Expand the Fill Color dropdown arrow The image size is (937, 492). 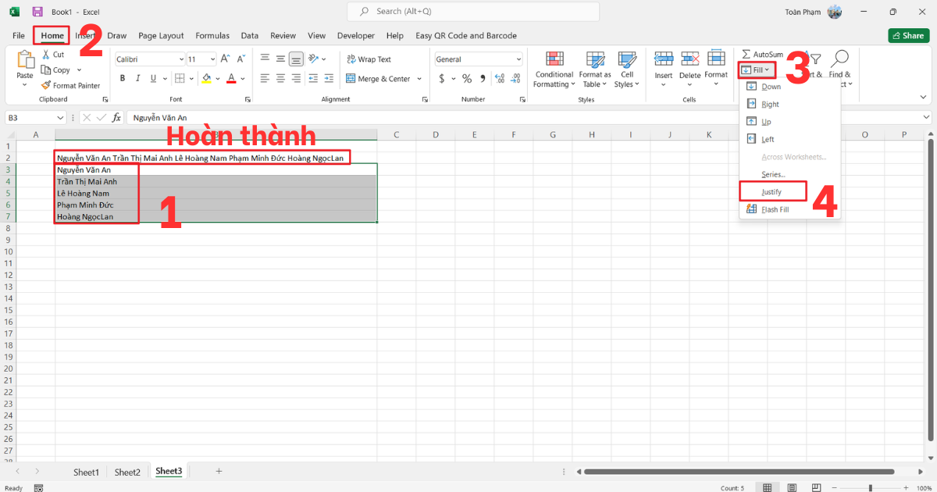click(x=218, y=79)
